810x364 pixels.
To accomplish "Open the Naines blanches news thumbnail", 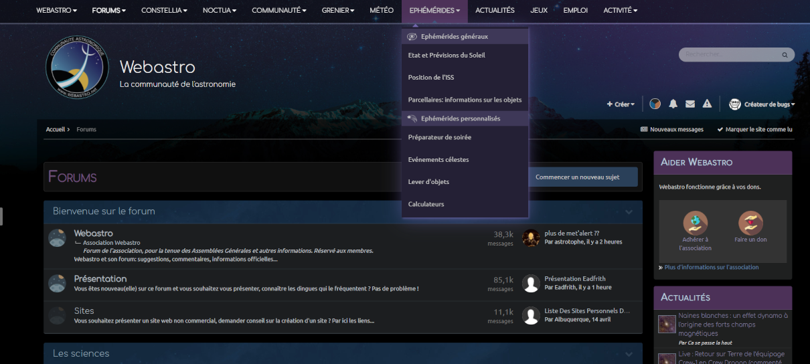I will [667, 325].
